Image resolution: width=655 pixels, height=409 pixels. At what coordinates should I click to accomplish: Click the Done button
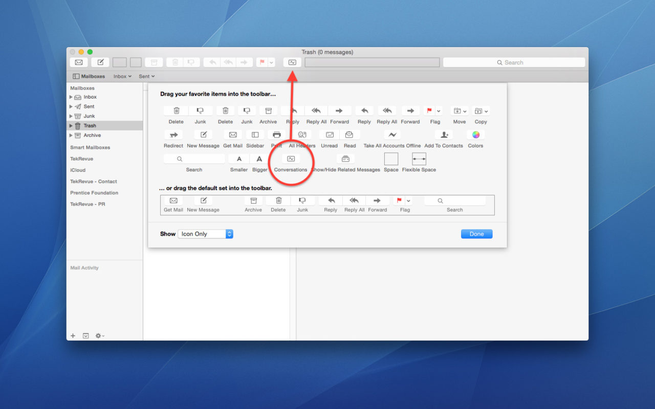[x=476, y=234]
